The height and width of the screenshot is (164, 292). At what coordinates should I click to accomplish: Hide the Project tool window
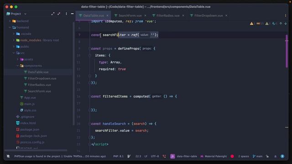(72, 14)
